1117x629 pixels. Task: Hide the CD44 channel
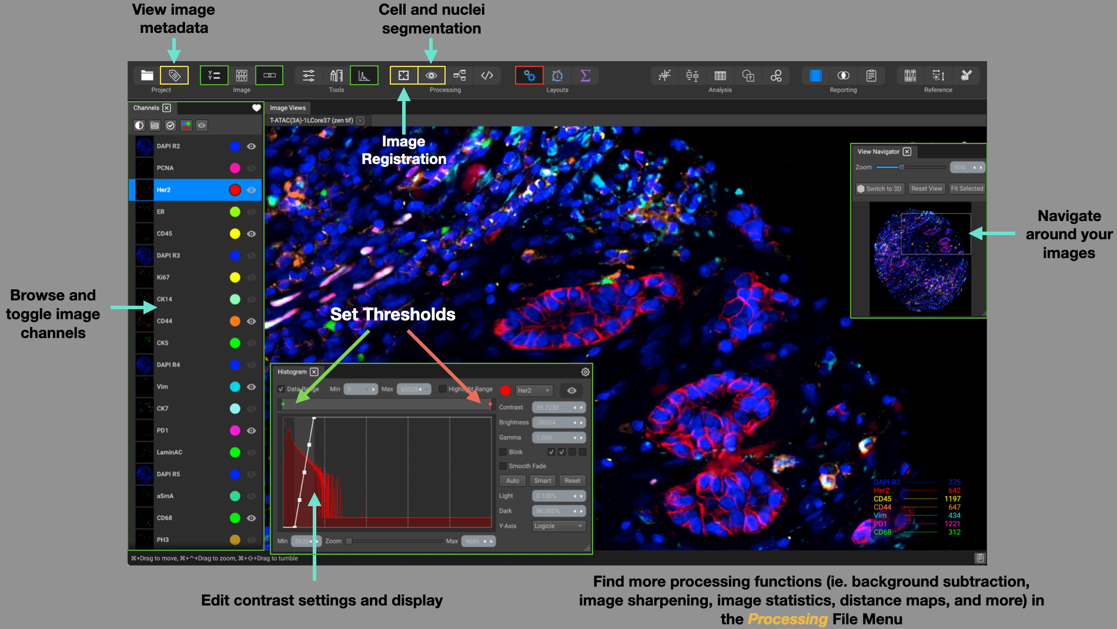click(251, 321)
